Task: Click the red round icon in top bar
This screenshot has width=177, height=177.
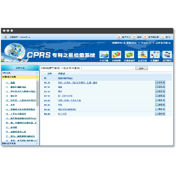Action: [x=119, y=37]
